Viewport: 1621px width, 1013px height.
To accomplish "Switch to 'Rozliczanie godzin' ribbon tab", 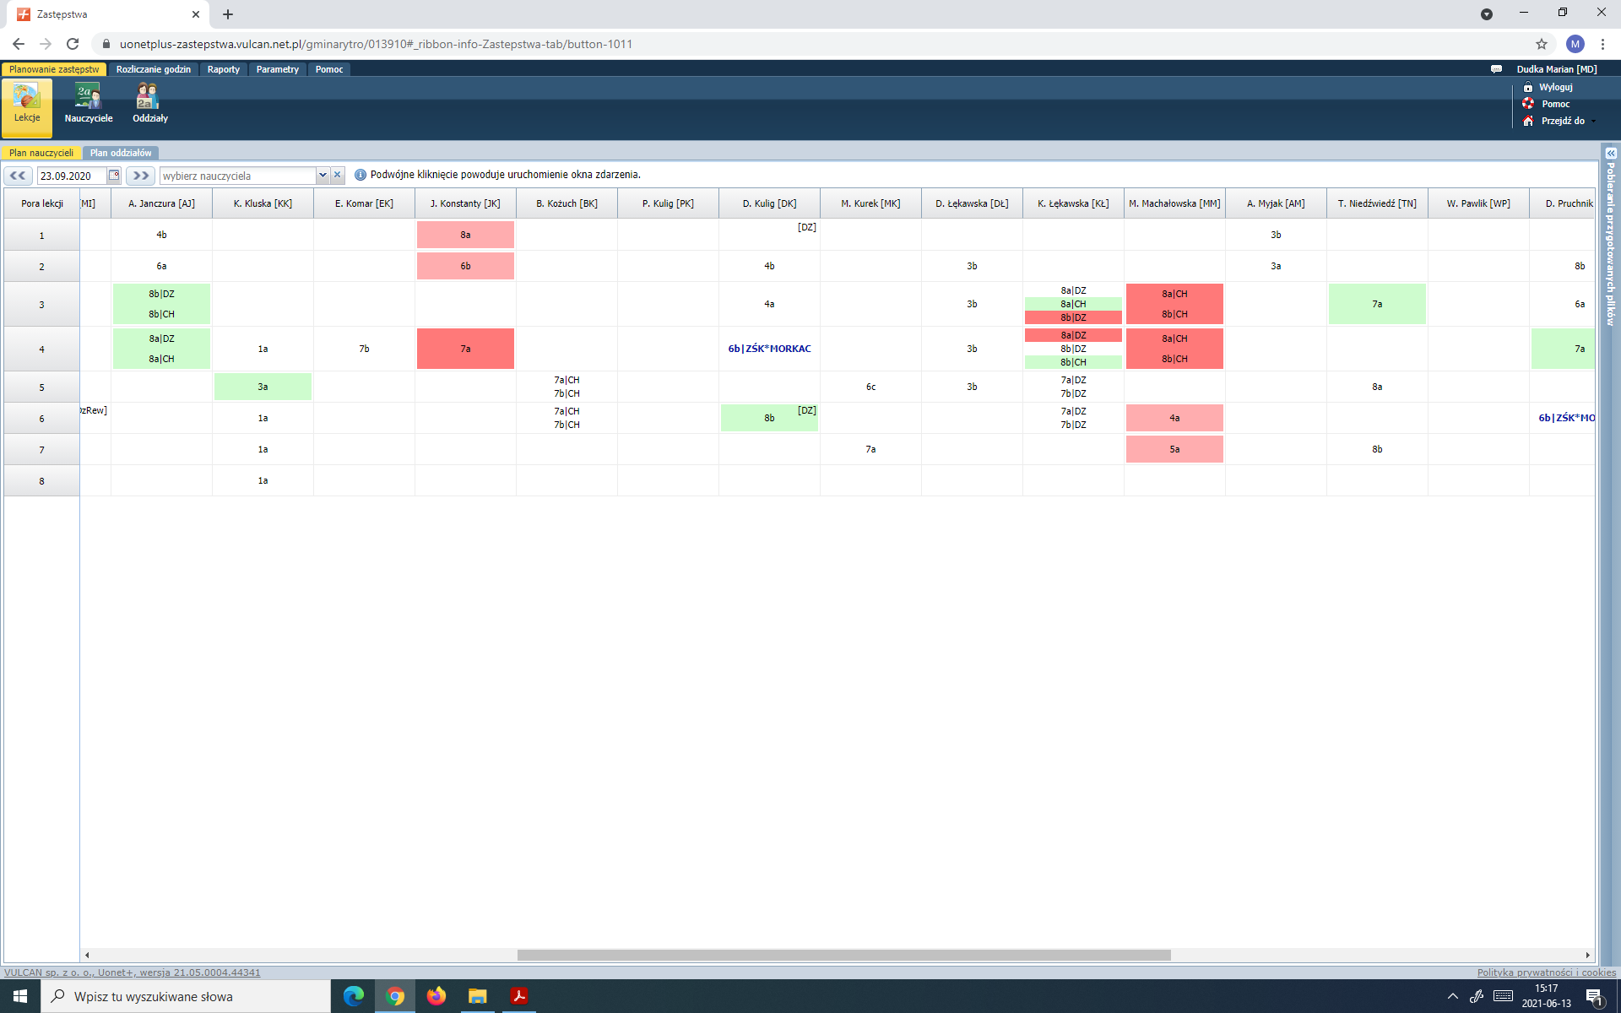I will tap(153, 69).
